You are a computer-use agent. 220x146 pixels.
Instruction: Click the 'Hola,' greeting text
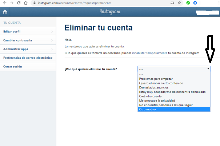[x=68, y=40]
